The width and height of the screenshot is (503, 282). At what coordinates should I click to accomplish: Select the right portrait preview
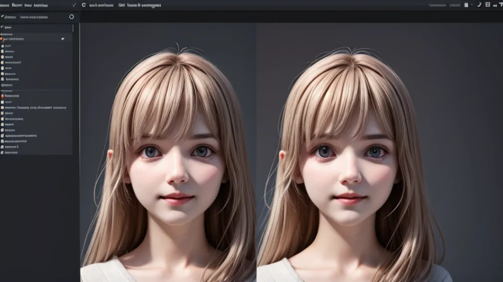pos(379,152)
